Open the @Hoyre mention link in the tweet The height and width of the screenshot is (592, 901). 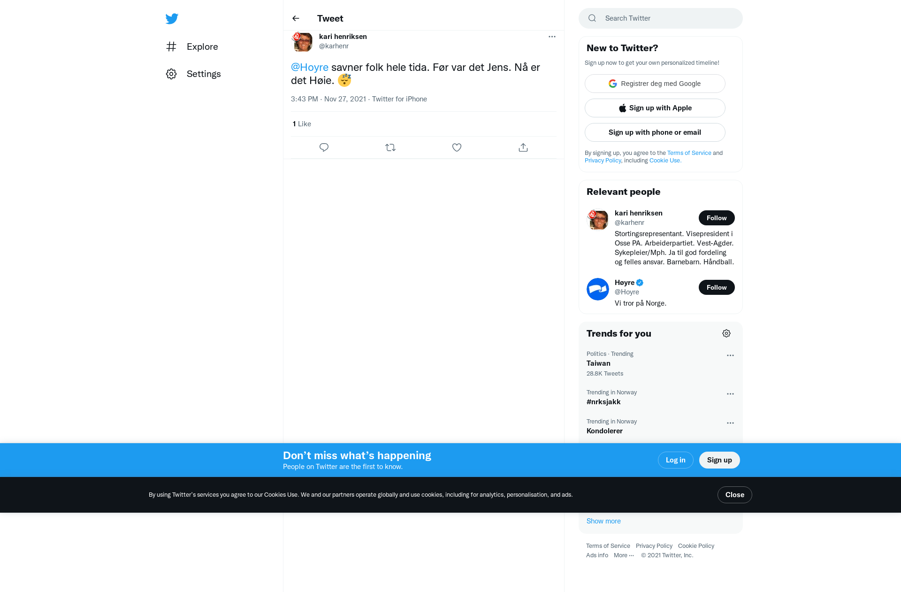310,67
